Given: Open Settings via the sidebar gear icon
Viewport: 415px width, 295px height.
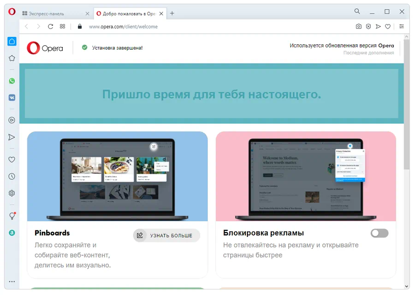Looking at the screenshot, I should (x=12, y=193).
